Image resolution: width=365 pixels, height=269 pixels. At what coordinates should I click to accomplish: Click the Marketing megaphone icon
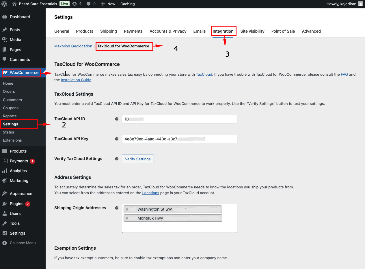click(x=5, y=181)
